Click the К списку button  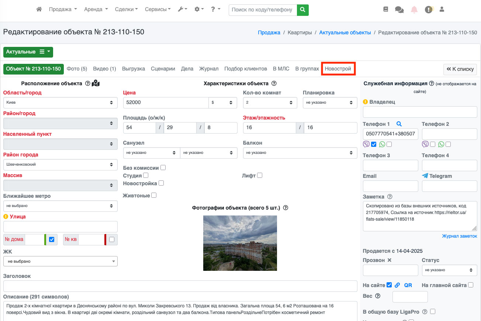tap(460, 69)
